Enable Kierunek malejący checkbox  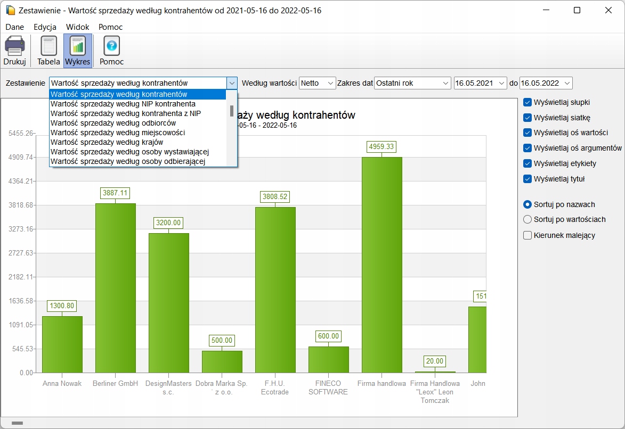527,235
